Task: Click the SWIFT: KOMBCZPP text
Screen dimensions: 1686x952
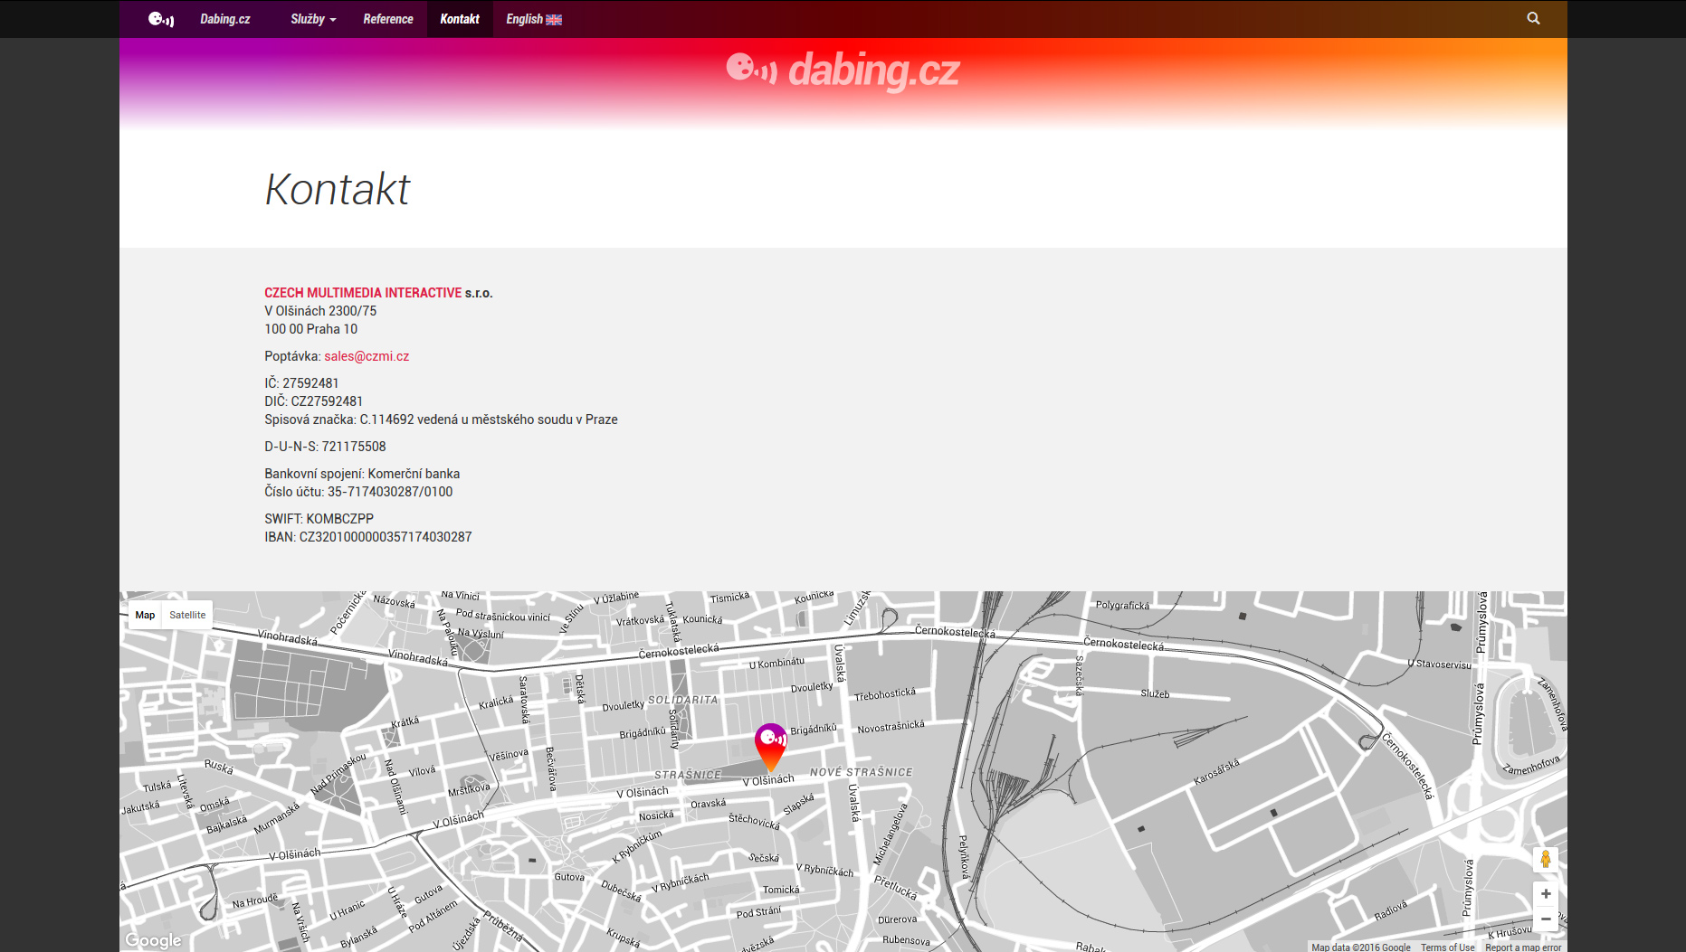Action: 319,519
